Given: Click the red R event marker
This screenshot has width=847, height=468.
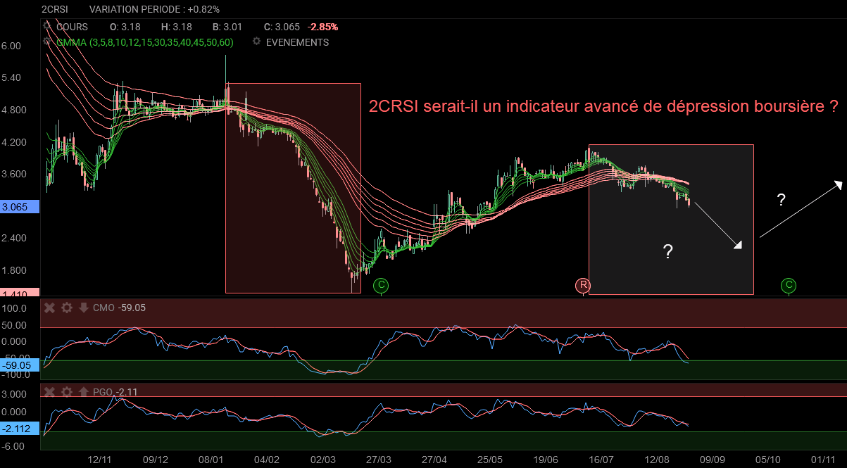Looking at the screenshot, I should tap(583, 285).
